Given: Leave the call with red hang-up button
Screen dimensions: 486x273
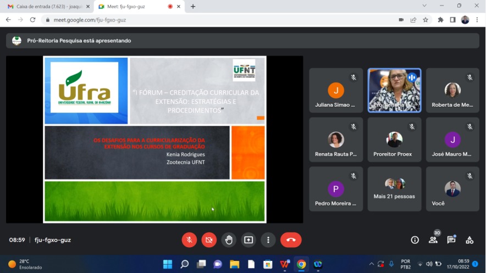Looking at the screenshot, I should click(x=291, y=239).
